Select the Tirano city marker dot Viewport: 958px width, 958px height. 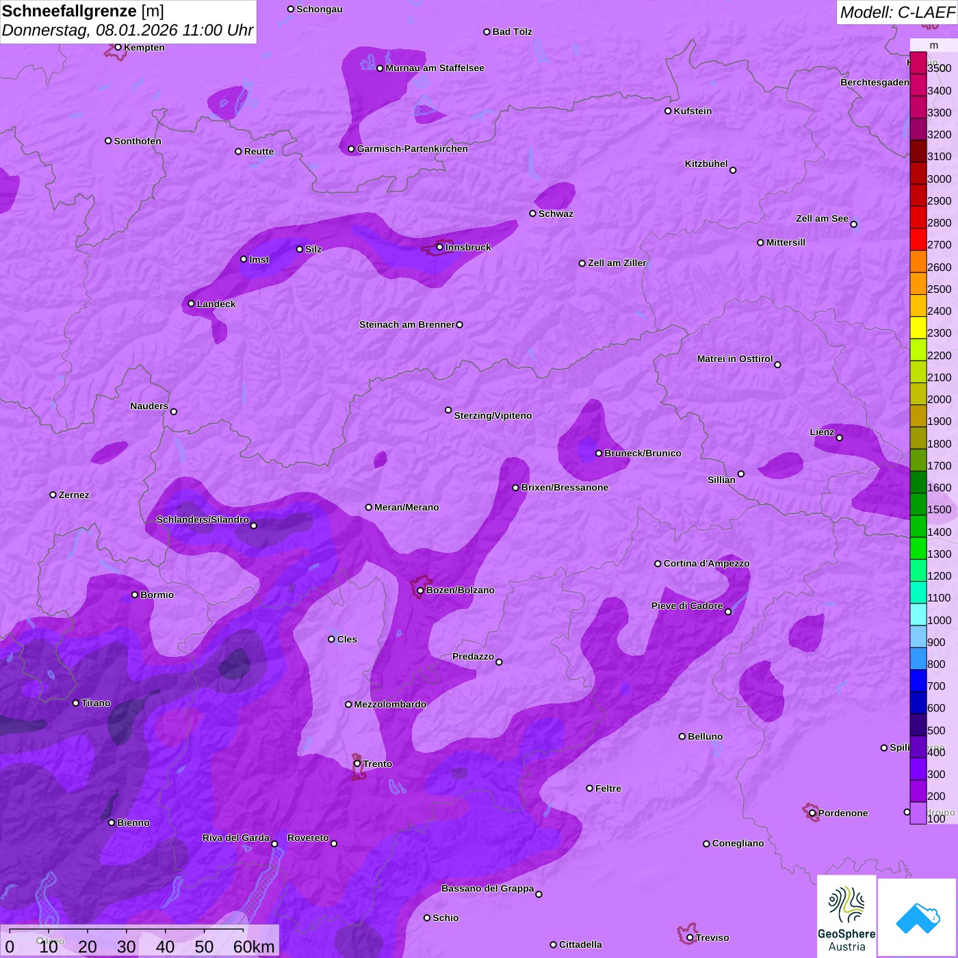coord(76,703)
